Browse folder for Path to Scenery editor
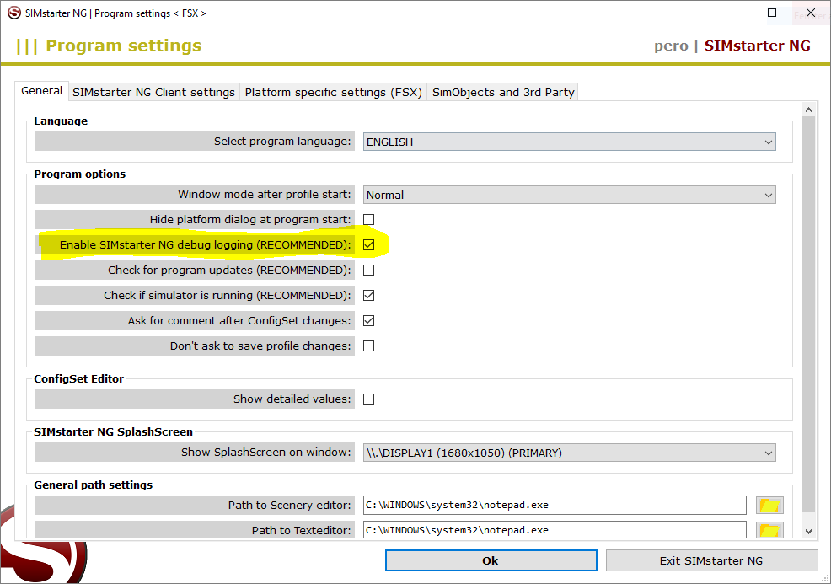Viewport: 831px width, 584px height. (769, 505)
